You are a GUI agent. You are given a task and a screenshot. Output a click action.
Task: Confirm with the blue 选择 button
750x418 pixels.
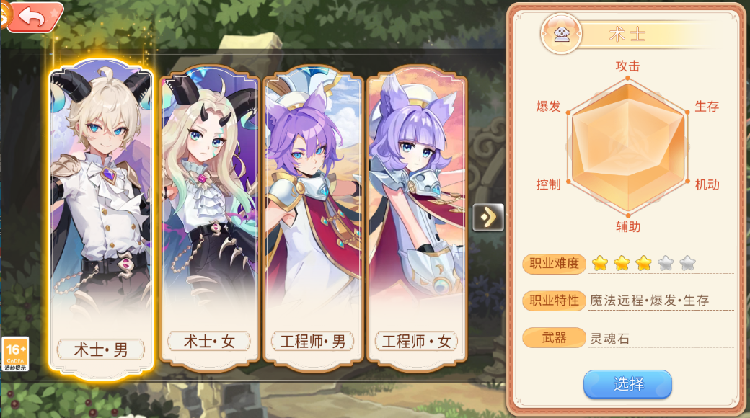[627, 384]
